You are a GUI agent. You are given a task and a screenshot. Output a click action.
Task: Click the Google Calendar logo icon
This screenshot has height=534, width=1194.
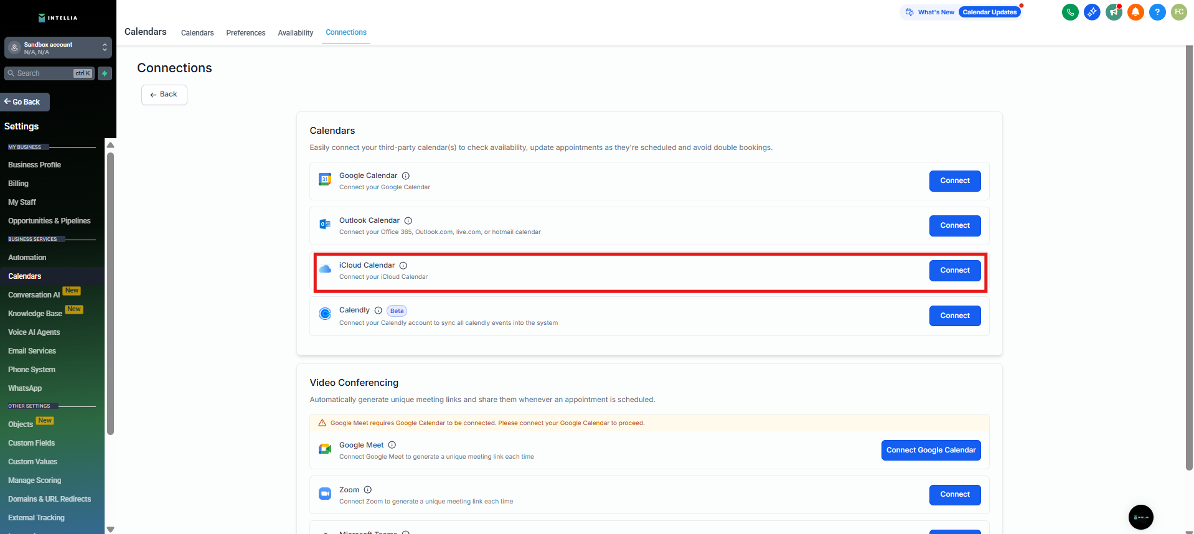coord(325,180)
